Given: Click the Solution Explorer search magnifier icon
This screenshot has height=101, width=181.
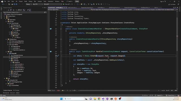Looking at the screenshot, I should point(45,12).
